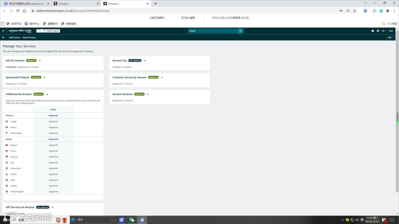Open the United Kingdom marketplace switcher

tap(48, 31)
